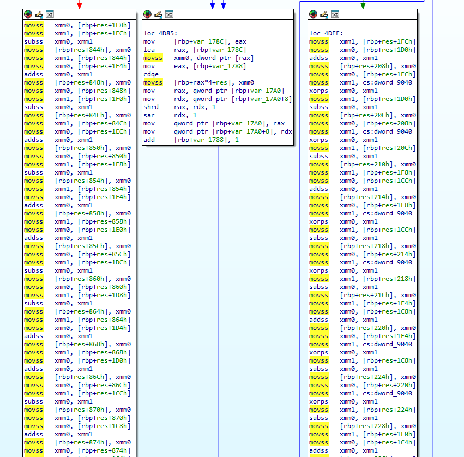Click line 'mov qword ptr [rbp+var_17A0+8], rdx'

click(x=218, y=132)
